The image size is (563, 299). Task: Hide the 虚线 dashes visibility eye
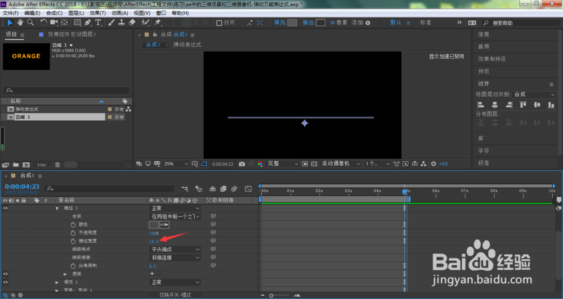[x=6, y=274]
